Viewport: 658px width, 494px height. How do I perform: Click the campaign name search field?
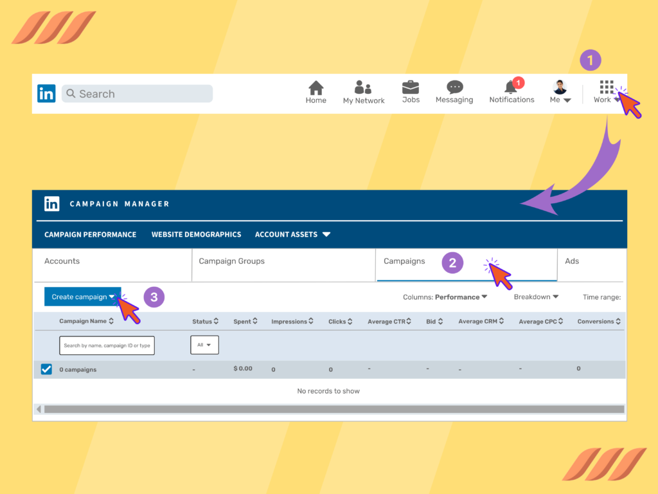click(x=107, y=345)
